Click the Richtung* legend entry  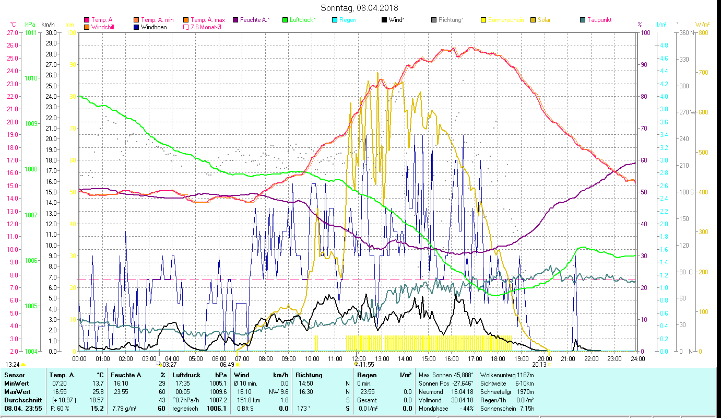(x=447, y=20)
